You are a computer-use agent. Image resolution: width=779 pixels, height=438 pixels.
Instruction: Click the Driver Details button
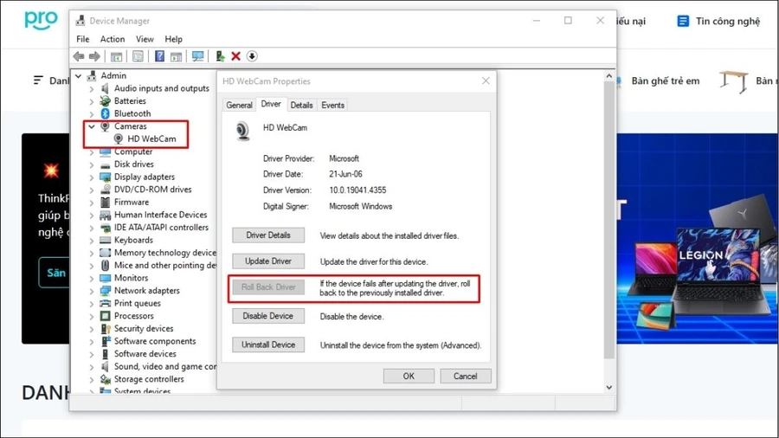tap(268, 235)
